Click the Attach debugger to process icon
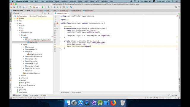The width and height of the screenshot is (190, 107). (57, 7)
